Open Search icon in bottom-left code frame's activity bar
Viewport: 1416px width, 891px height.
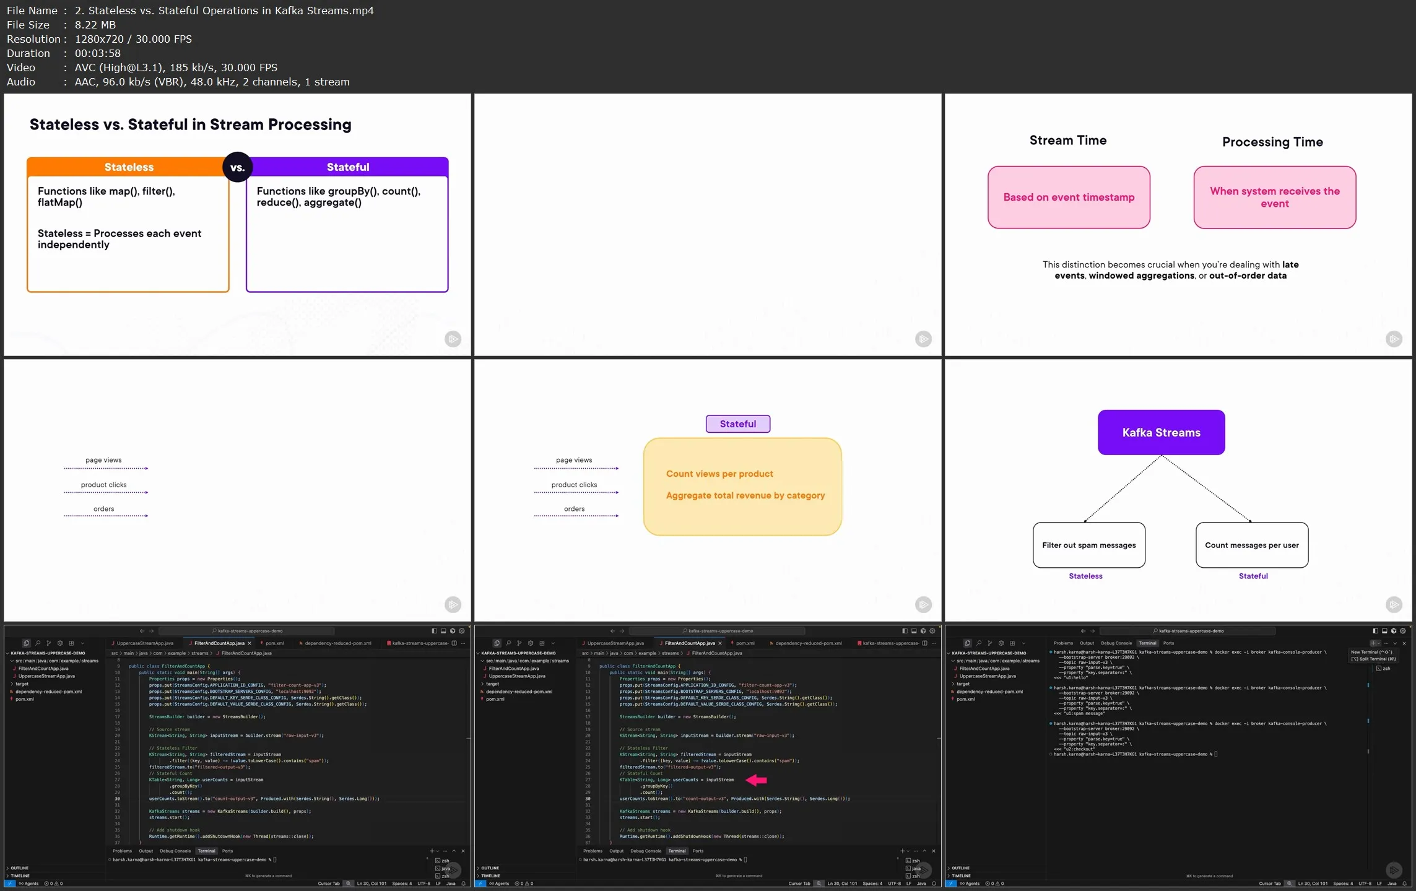tap(38, 643)
